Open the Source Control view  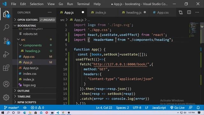[x=6, y=41]
